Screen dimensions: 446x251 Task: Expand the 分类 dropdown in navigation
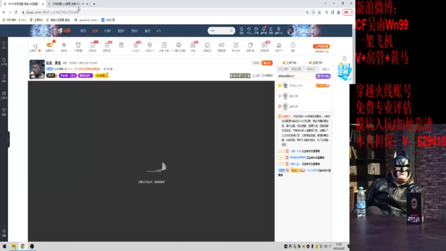pos(108,31)
